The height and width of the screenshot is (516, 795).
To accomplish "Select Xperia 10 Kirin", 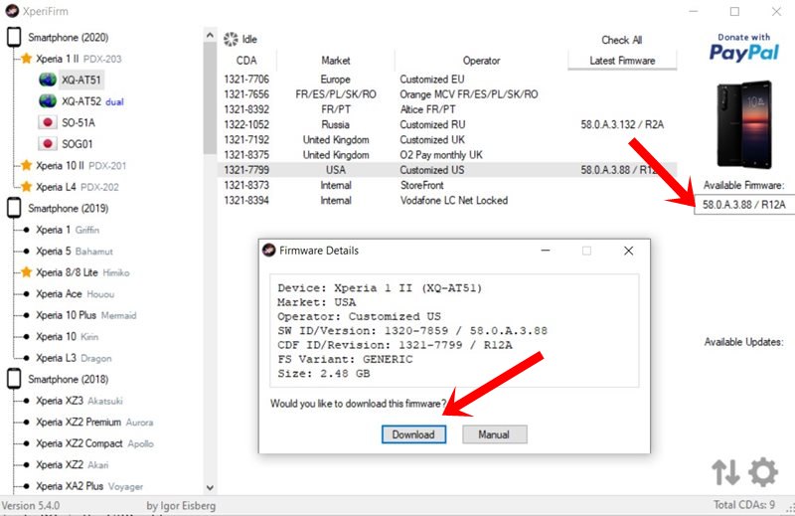I will [67, 336].
